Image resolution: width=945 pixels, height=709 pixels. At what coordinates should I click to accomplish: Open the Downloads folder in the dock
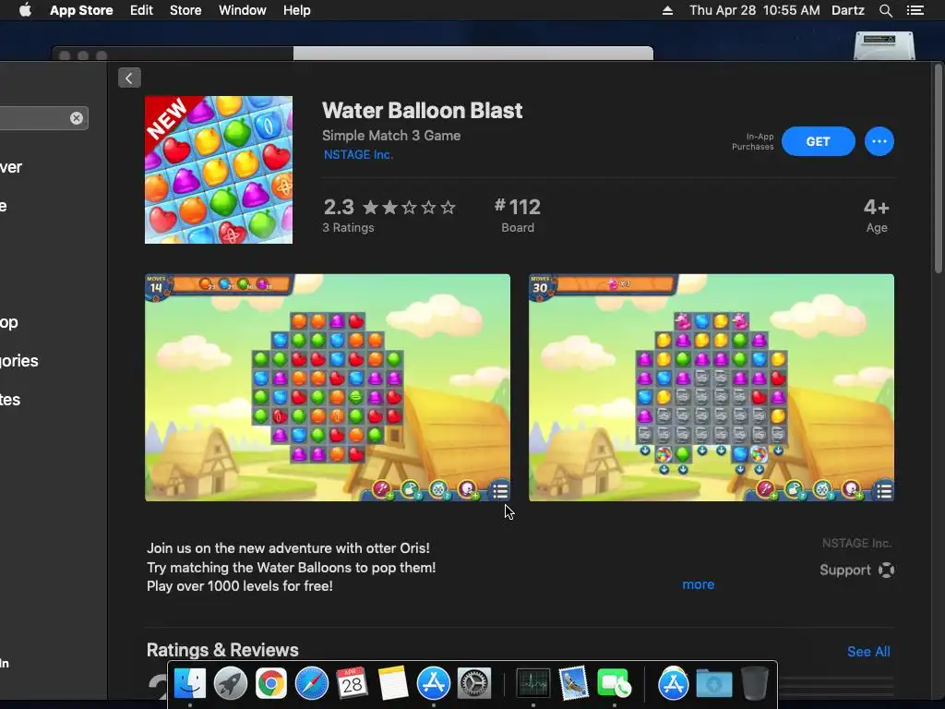point(714,684)
